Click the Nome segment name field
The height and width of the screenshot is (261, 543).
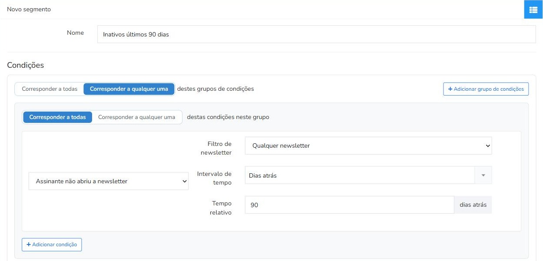(x=316, y=34)
